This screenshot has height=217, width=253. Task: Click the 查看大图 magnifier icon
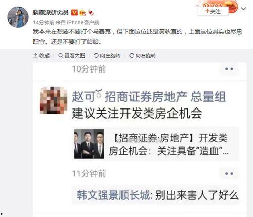tap(60, 55)
